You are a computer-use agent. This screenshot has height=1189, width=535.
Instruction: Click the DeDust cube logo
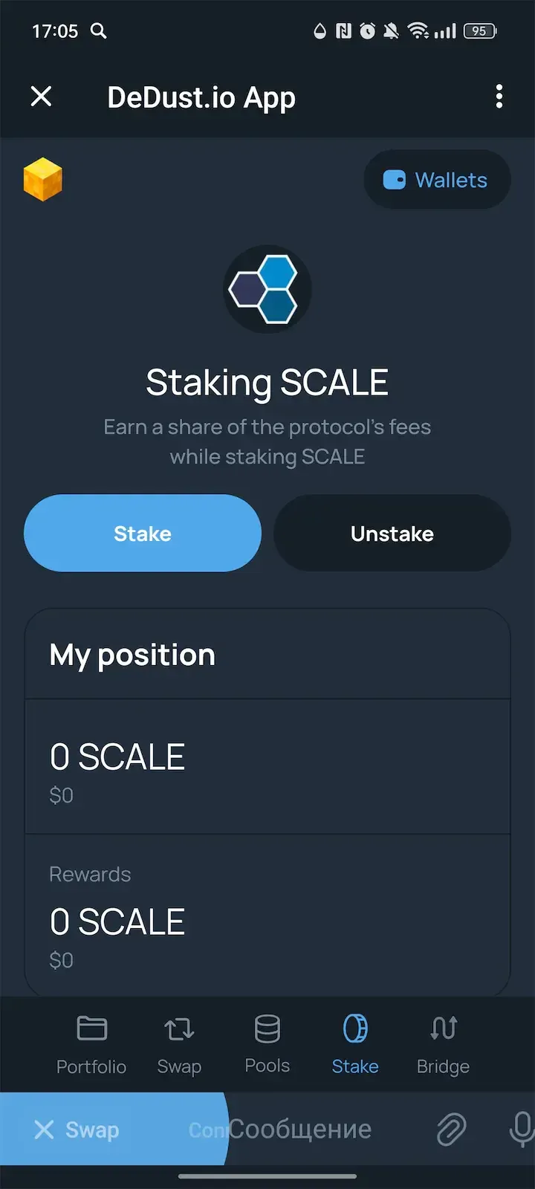pyautogui.click(x=43, y=179)
